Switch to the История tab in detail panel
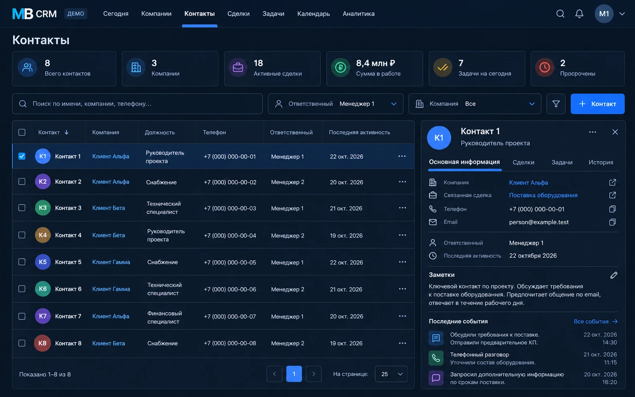635x397 pixels. [x=601, y=162]
